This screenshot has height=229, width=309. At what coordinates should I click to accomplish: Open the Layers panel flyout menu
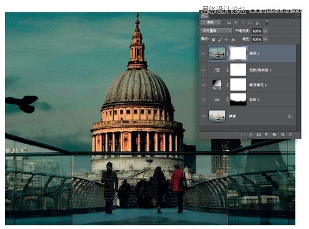pos(297,16)
